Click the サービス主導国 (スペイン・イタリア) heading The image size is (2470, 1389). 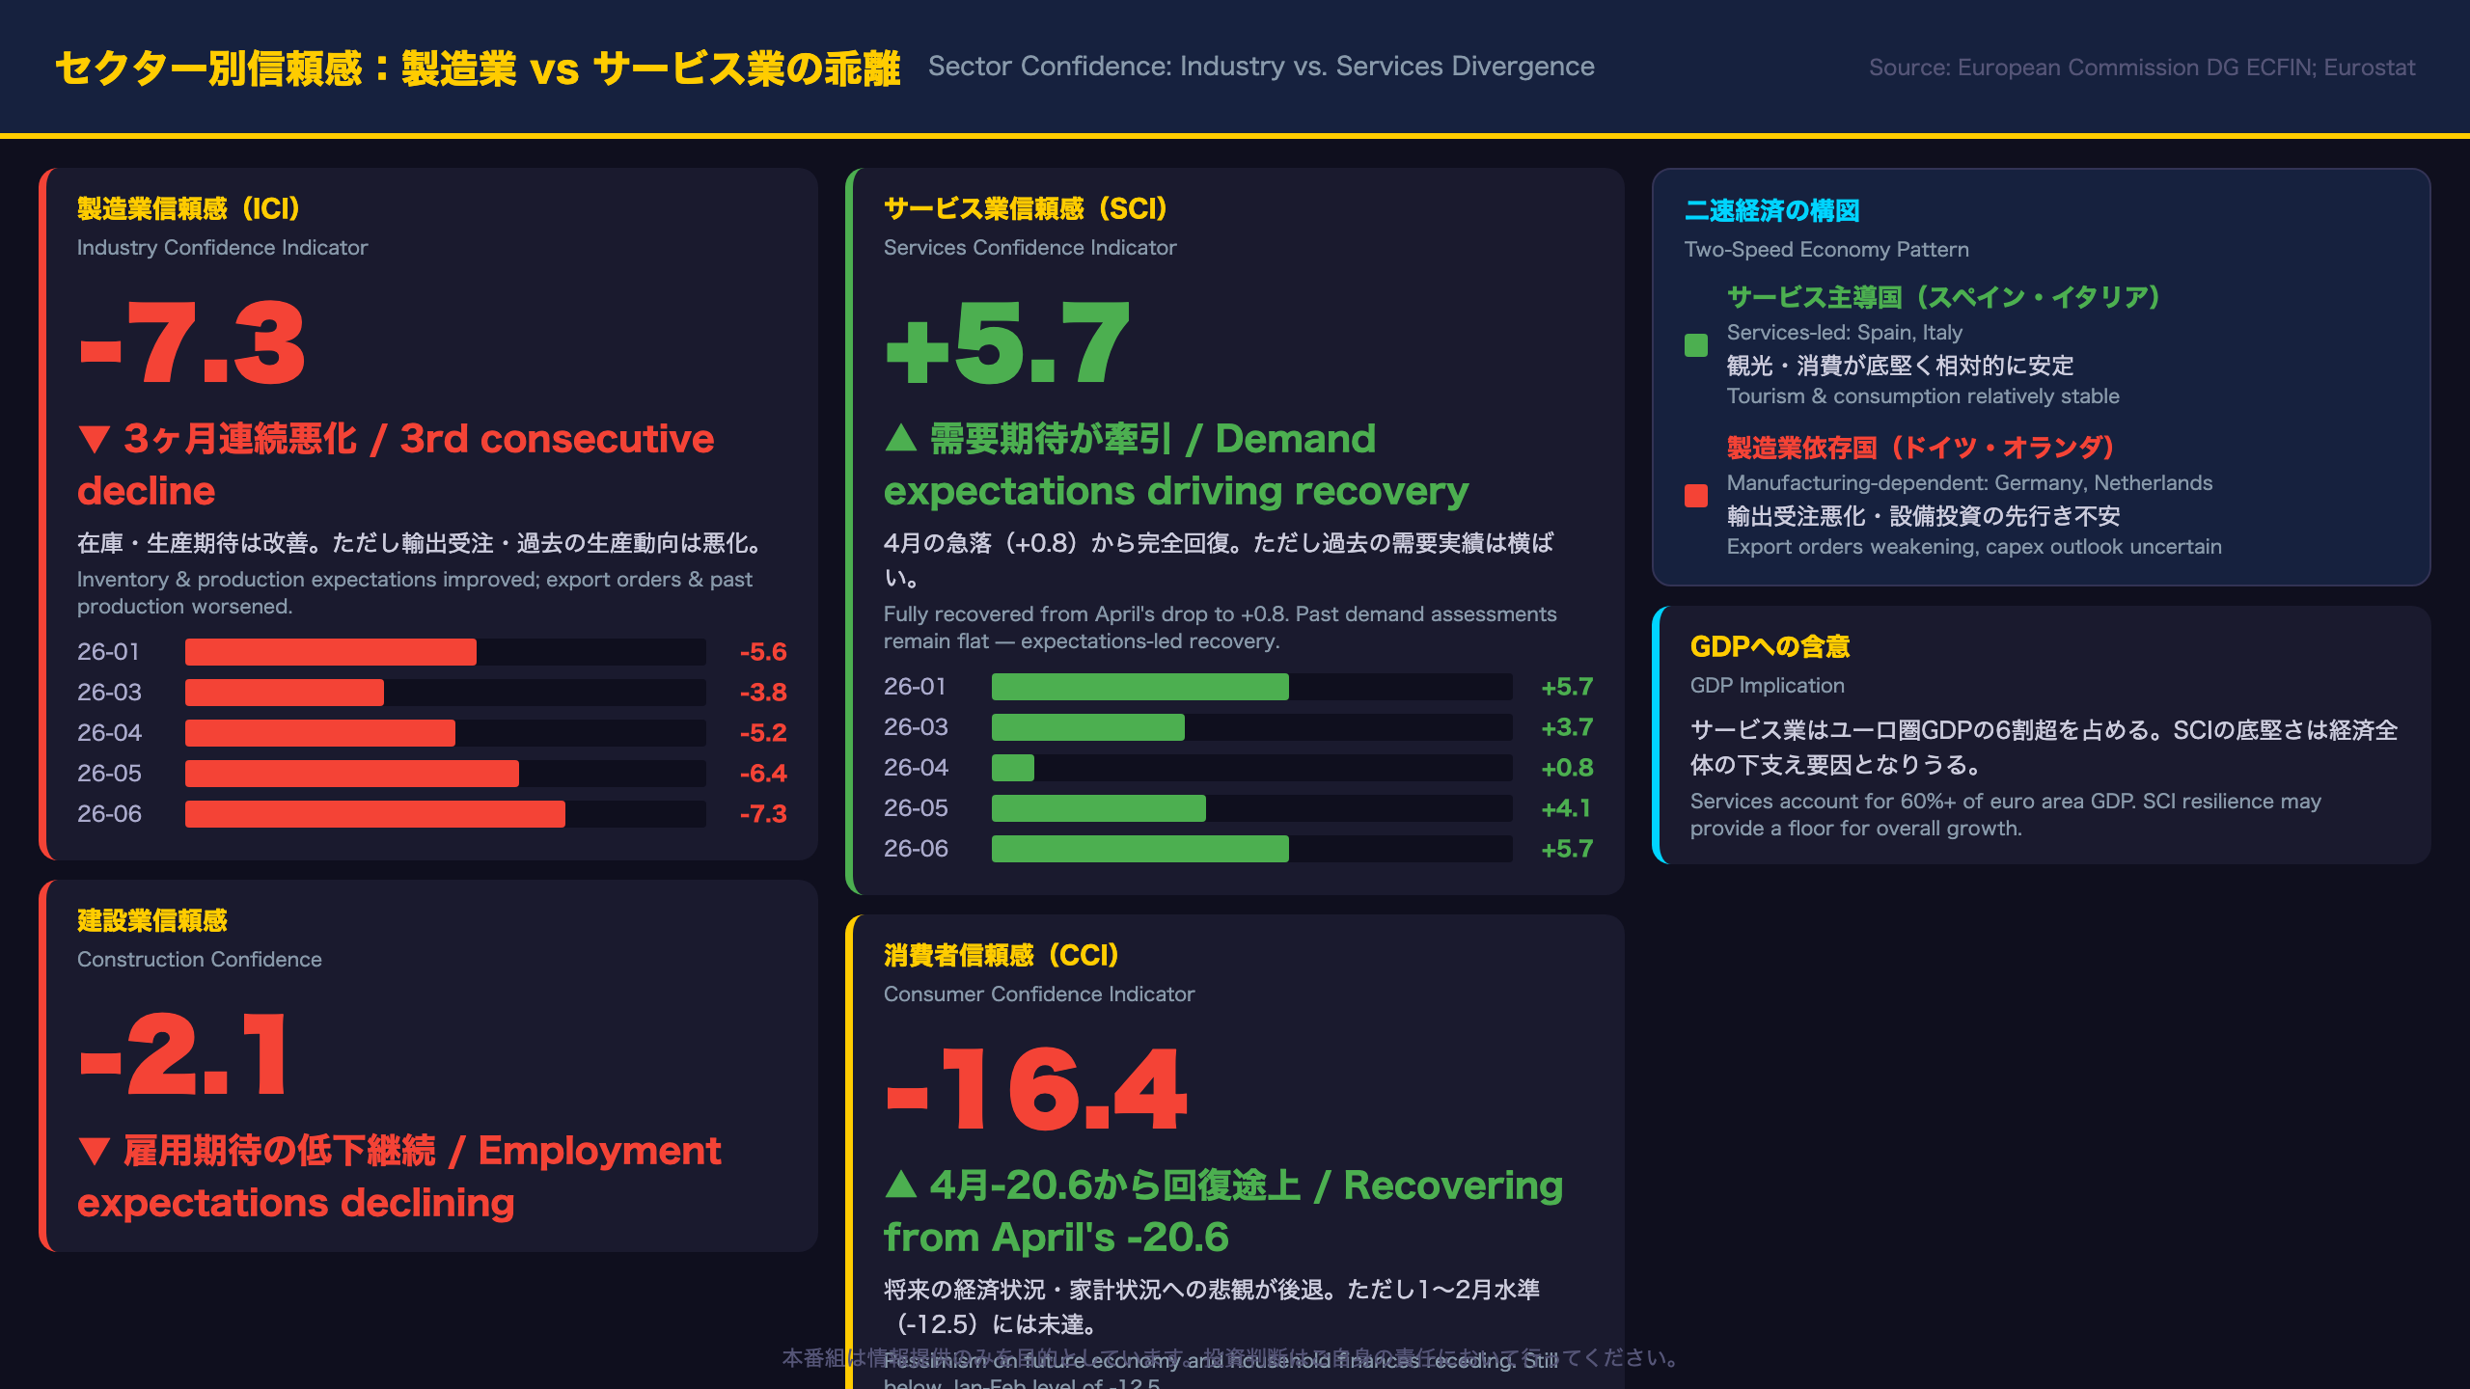click(1943, 297)
